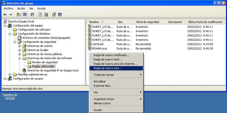Choose Regla de nuevo hash option
This screenshot has width=227, height=113.
tap(116, 59)
